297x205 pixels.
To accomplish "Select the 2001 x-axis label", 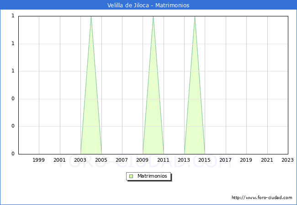I will [x=59, y=160].
